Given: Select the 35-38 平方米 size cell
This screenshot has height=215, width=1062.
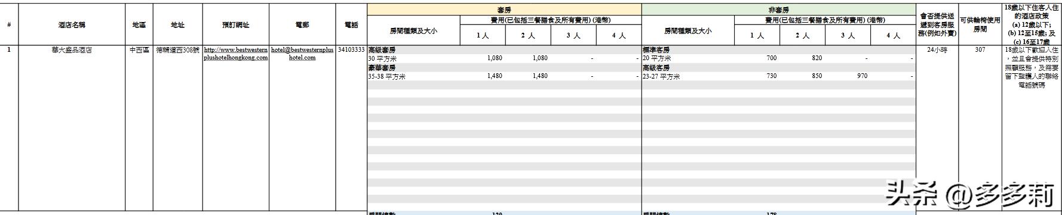Looking at the screenshot, I should click(x=386, y=76).
